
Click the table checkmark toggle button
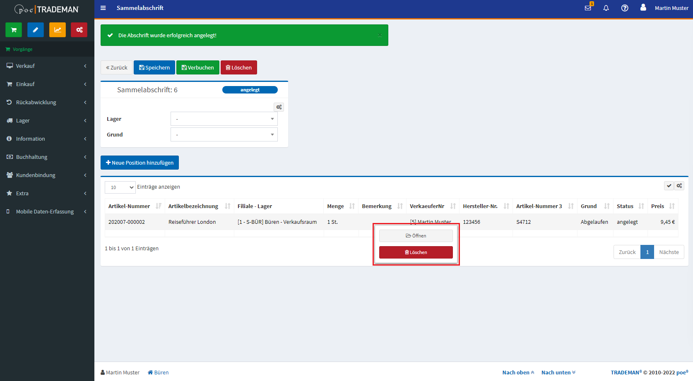click(669, 186)
